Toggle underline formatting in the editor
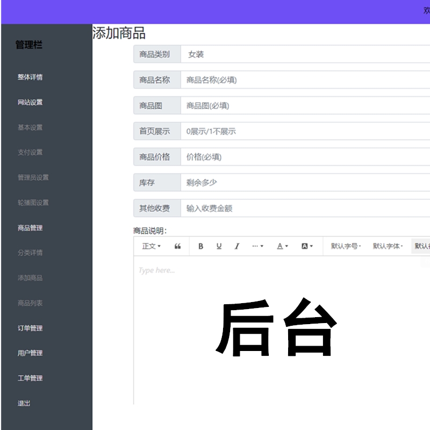 (219, 246)
